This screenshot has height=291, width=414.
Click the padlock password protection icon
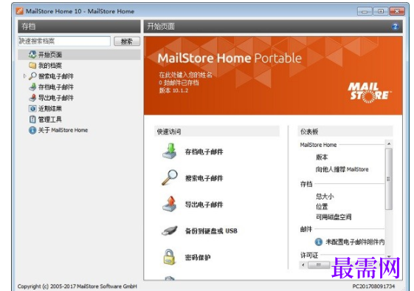[169, 257]
